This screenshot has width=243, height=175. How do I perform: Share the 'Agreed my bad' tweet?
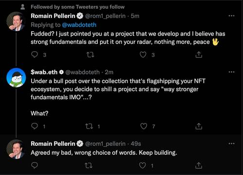199,165
